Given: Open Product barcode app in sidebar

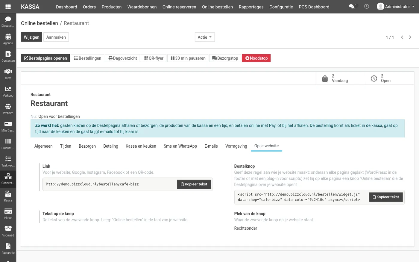Looking at the screenshot, I should tap(8, 144).
